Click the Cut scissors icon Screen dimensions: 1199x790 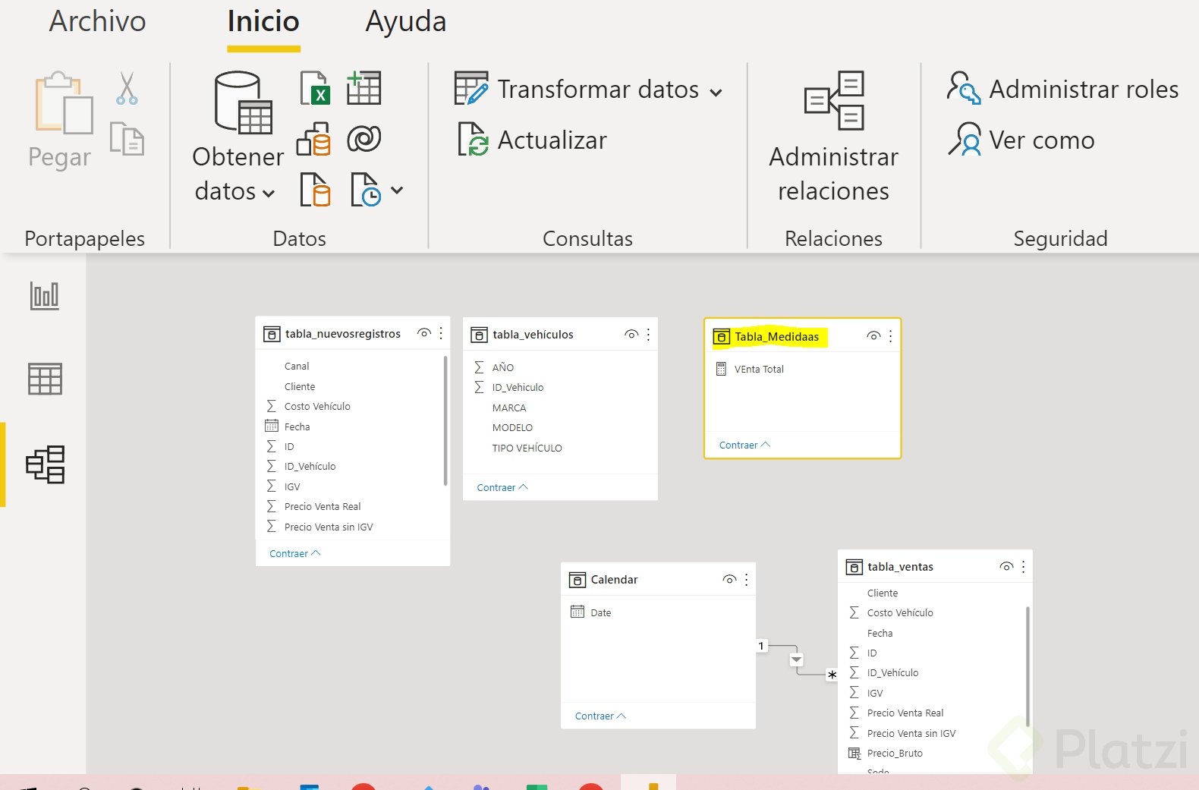(127, 88)
